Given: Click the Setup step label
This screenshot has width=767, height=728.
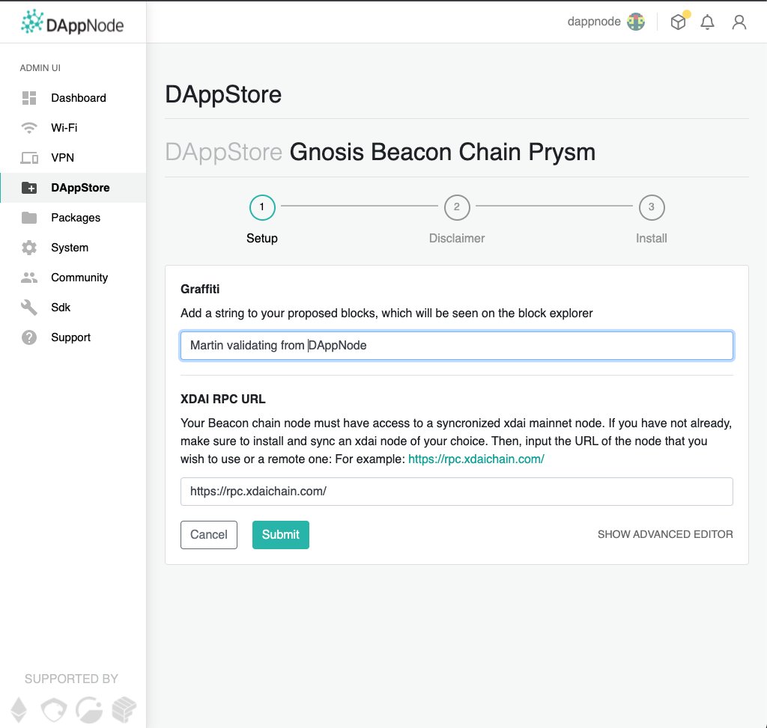Looking at the screenshot, I should 262,239.
